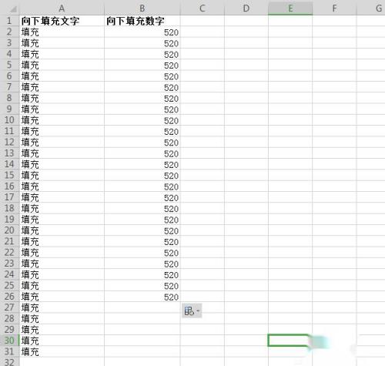
Task: Click cell B2 containing 520
Action: tap(142, 32)
